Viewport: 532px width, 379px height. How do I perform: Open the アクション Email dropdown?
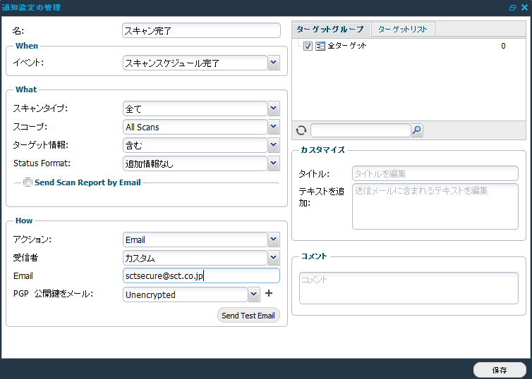[x=274, y=240]
